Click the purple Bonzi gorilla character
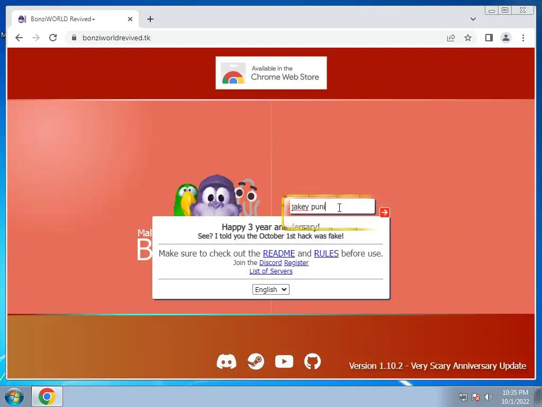542x407 pixels. coord(216,197)
